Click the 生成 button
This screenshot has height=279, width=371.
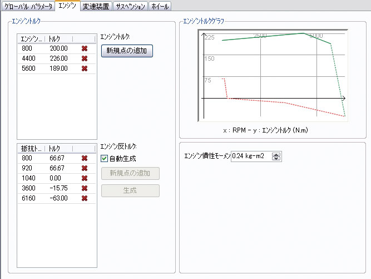pos(130,190)
